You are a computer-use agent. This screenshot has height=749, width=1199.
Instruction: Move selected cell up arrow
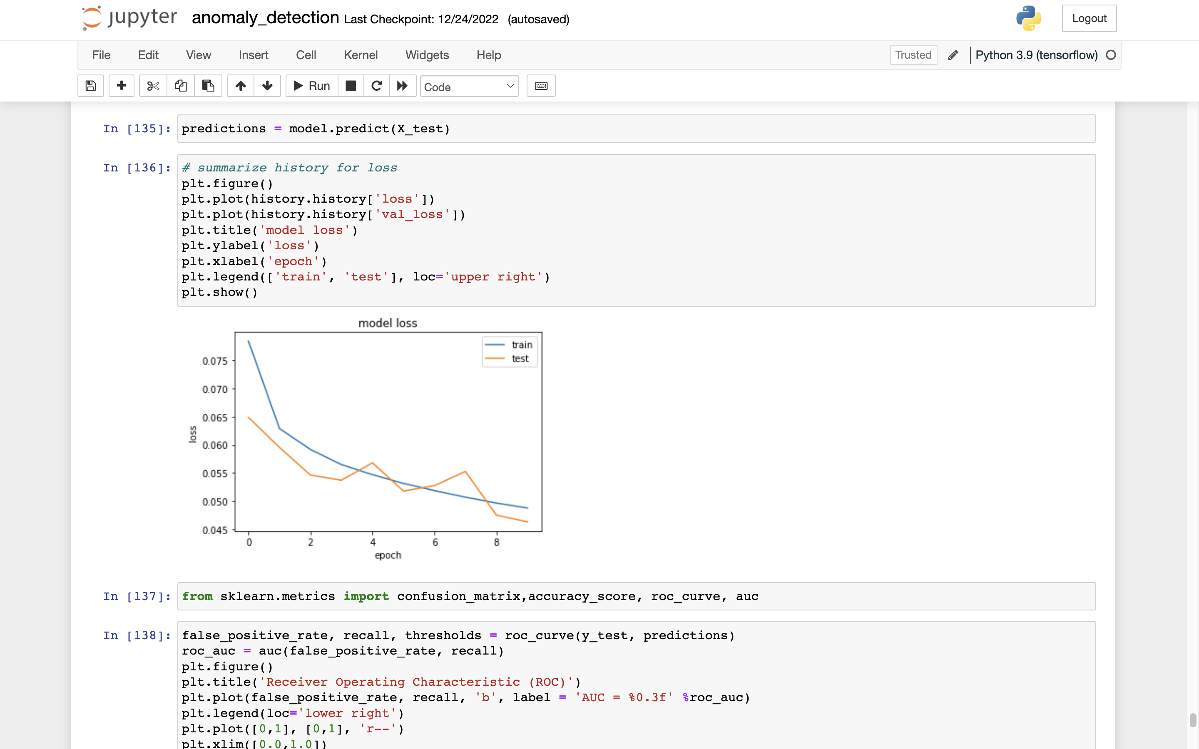(241, 86)
